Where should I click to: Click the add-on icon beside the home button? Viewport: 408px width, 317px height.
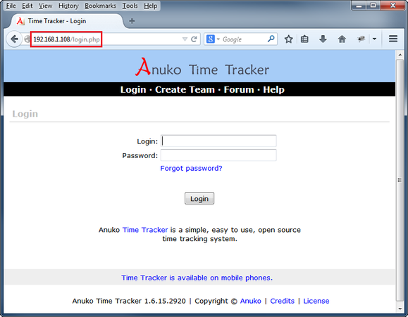coord(361,39)
